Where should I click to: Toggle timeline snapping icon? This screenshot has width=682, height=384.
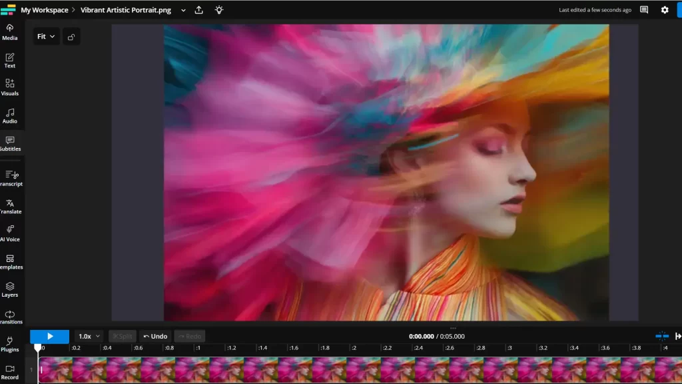click(x=662, y=337)
